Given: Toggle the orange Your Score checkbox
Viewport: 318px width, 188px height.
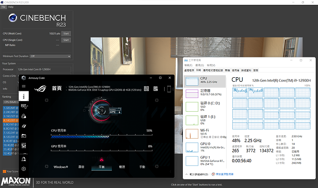Looking at the screenshot, I should coord(4,171).
